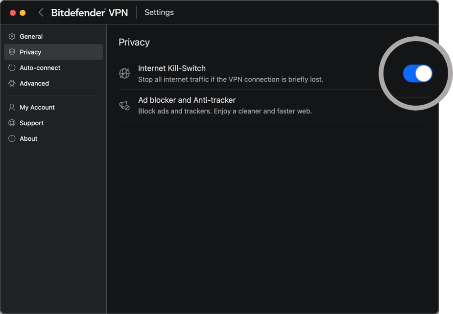
Task: Click the My Account person icon
Action: (x=12, y=107)
